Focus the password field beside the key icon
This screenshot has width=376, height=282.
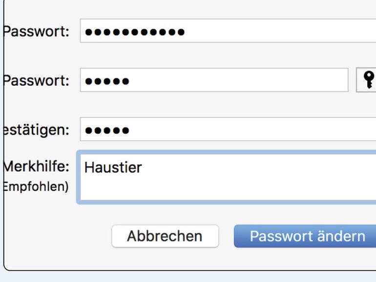214,81
